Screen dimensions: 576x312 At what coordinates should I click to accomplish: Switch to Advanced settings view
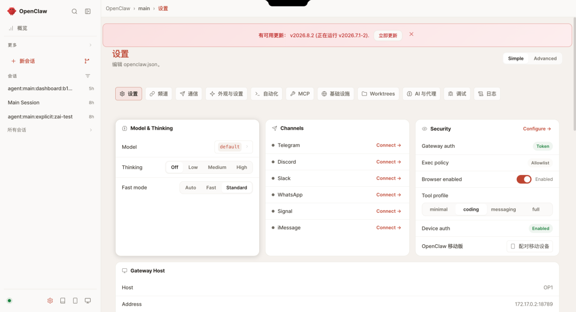pyautogui.click(x=545, y=59)
